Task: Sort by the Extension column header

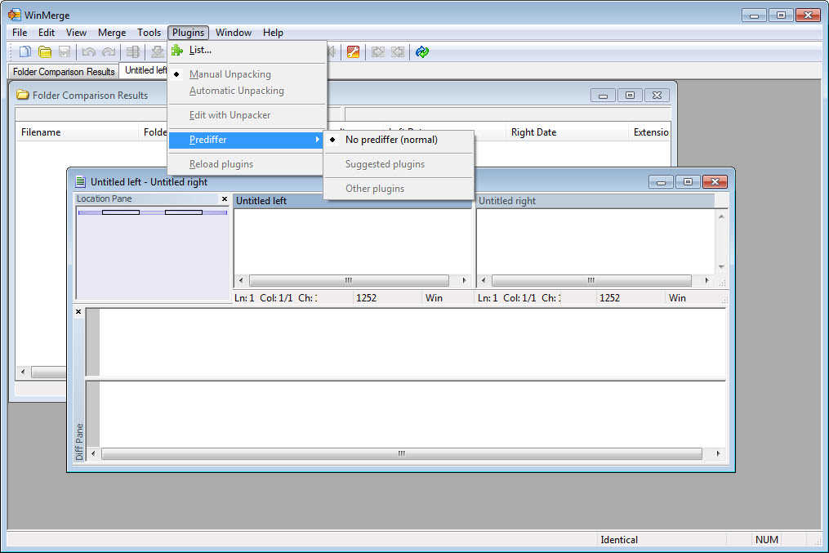Action: [650, 132]
